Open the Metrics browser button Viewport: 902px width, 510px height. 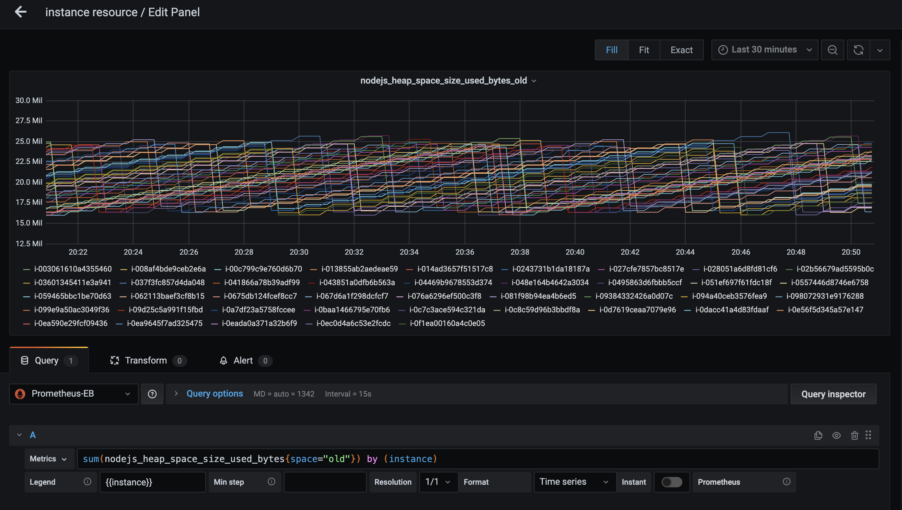tap(48, 459)
